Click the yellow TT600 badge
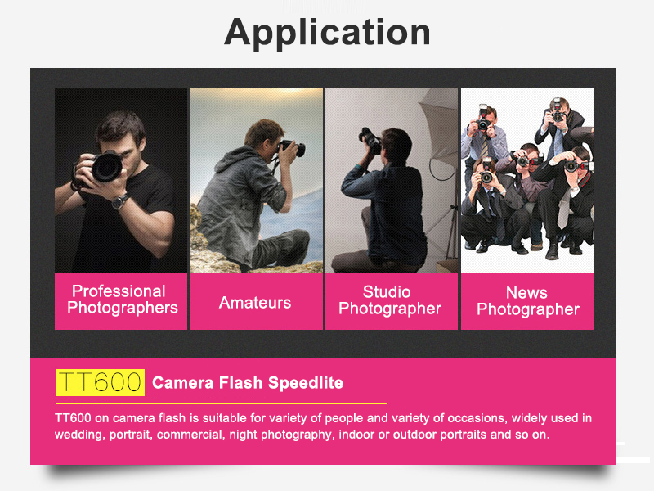 pos(100,382)
